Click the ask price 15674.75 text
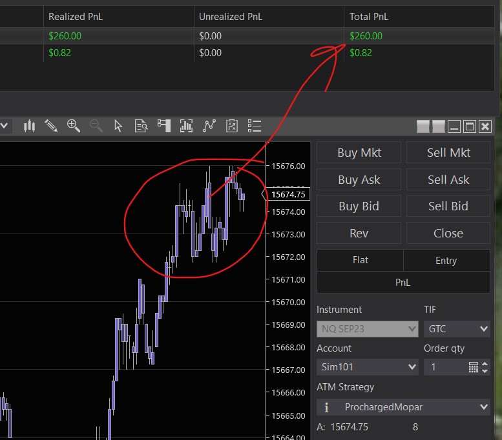 pyautogui.click(x=349, y=427)
